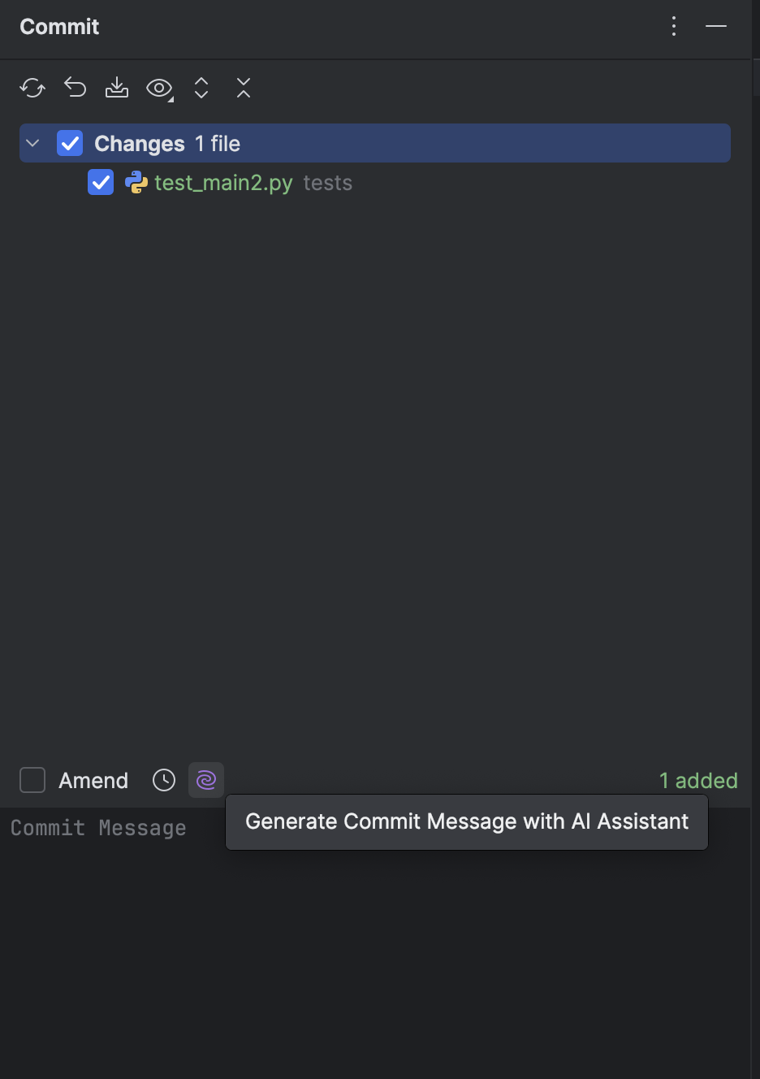Open the three-dot panel options menu
Image resolution: width=760 pixels, height=1079 pixels.
coord(674,26)
